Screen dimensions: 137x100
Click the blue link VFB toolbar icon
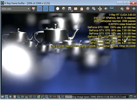[x=112, y=9]
